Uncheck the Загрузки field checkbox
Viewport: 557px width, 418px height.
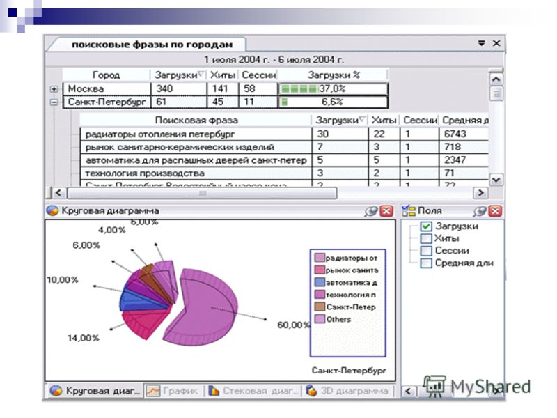point(426,226)
